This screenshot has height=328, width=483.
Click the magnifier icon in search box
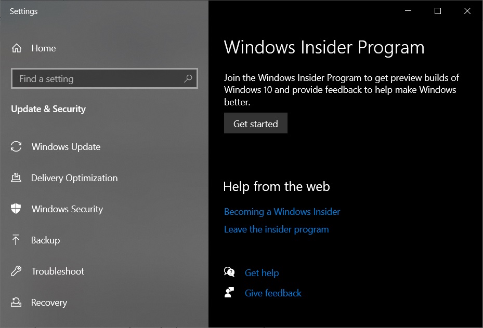[x=188, y=79]
